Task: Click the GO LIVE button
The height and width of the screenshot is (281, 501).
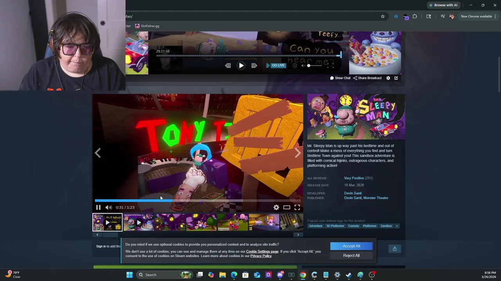Action: [x=276, y=65]
